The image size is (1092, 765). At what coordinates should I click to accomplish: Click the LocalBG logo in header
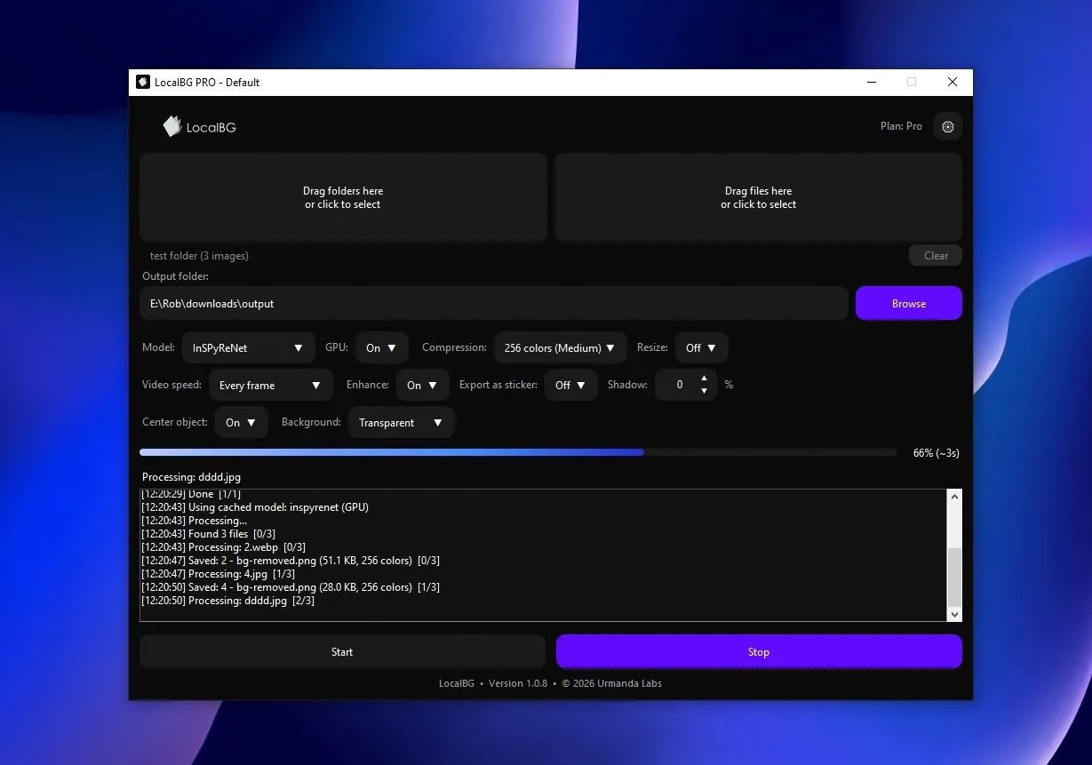click(200, 126)
